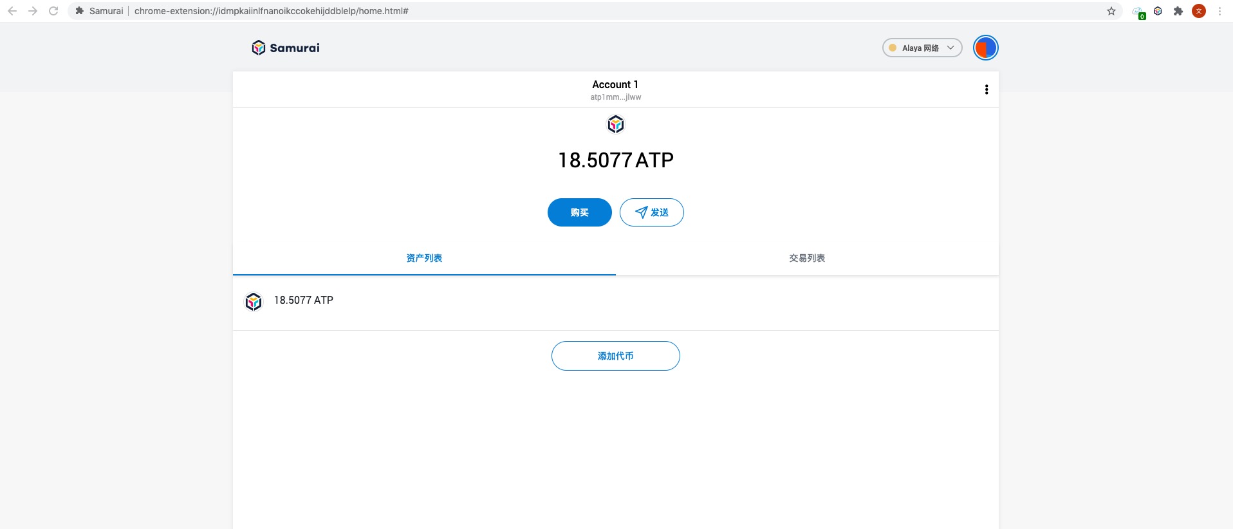Switch to the 资产列表 tab
This screenshot has height=529, width=1233.
(424, 258)
